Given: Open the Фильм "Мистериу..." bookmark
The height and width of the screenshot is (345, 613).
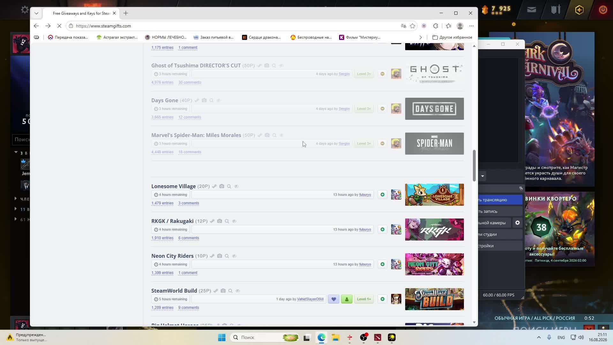Looking at the screenshot, I should [x=360, y=37].
